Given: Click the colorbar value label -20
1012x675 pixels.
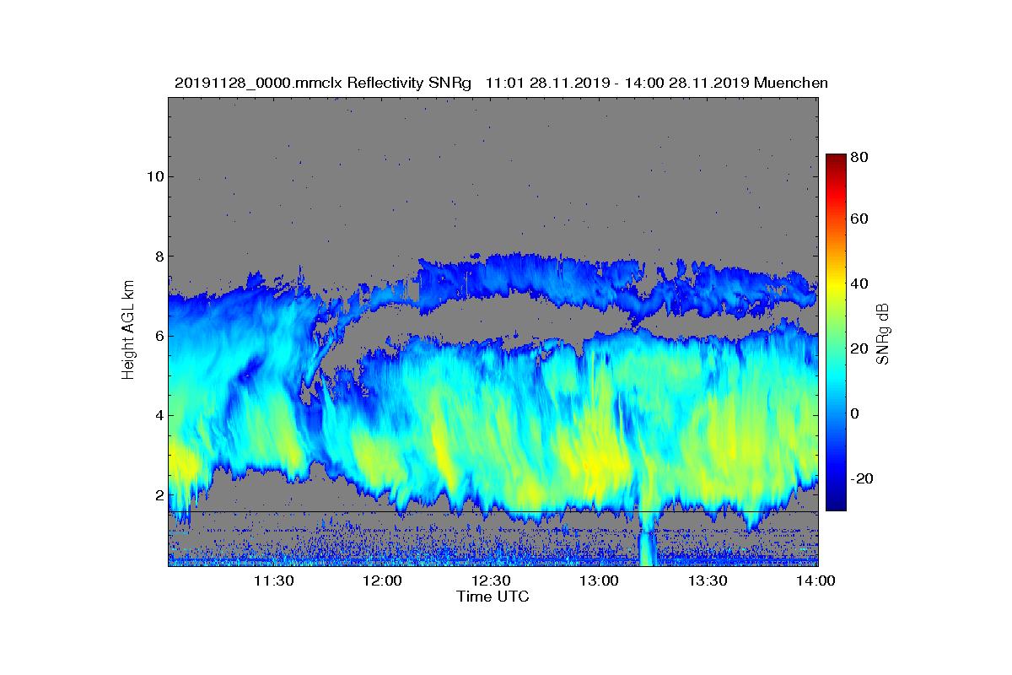Looking at the screenshot, I should (x=864, y=478).
